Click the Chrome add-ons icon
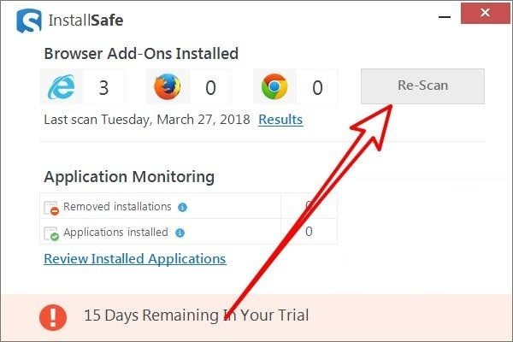 coord(274,87)
